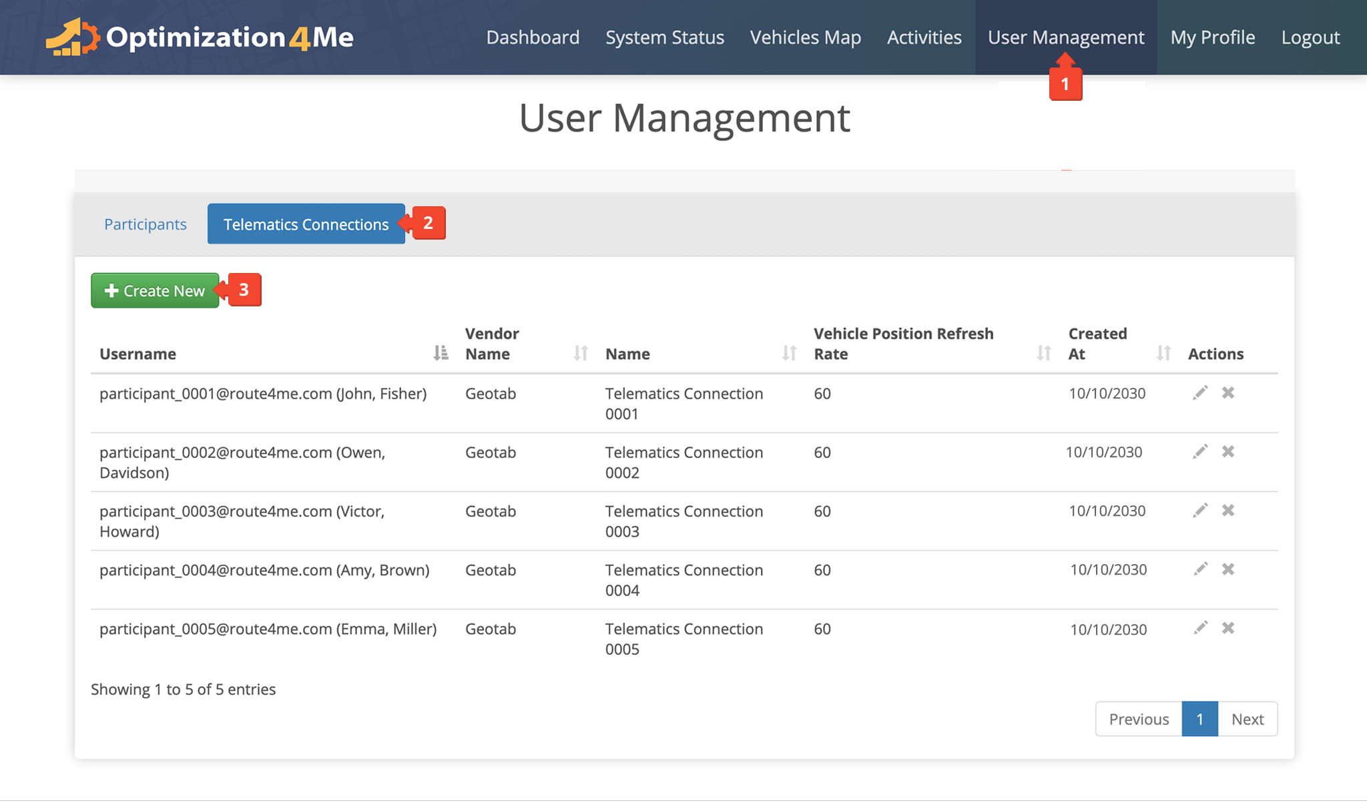Delete Telematics Connection 0005 with X icon

[x=1228, y=627]
